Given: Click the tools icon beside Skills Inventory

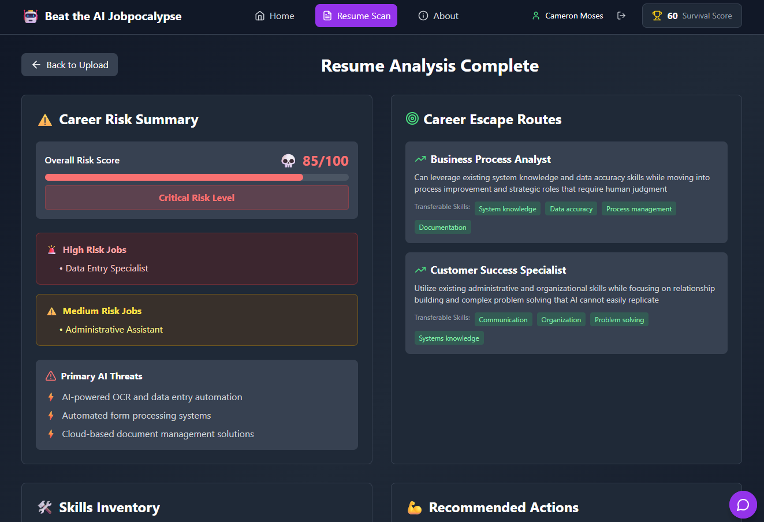Looking at the screenshot, I should pyautogui.click(x=45, y=508).
